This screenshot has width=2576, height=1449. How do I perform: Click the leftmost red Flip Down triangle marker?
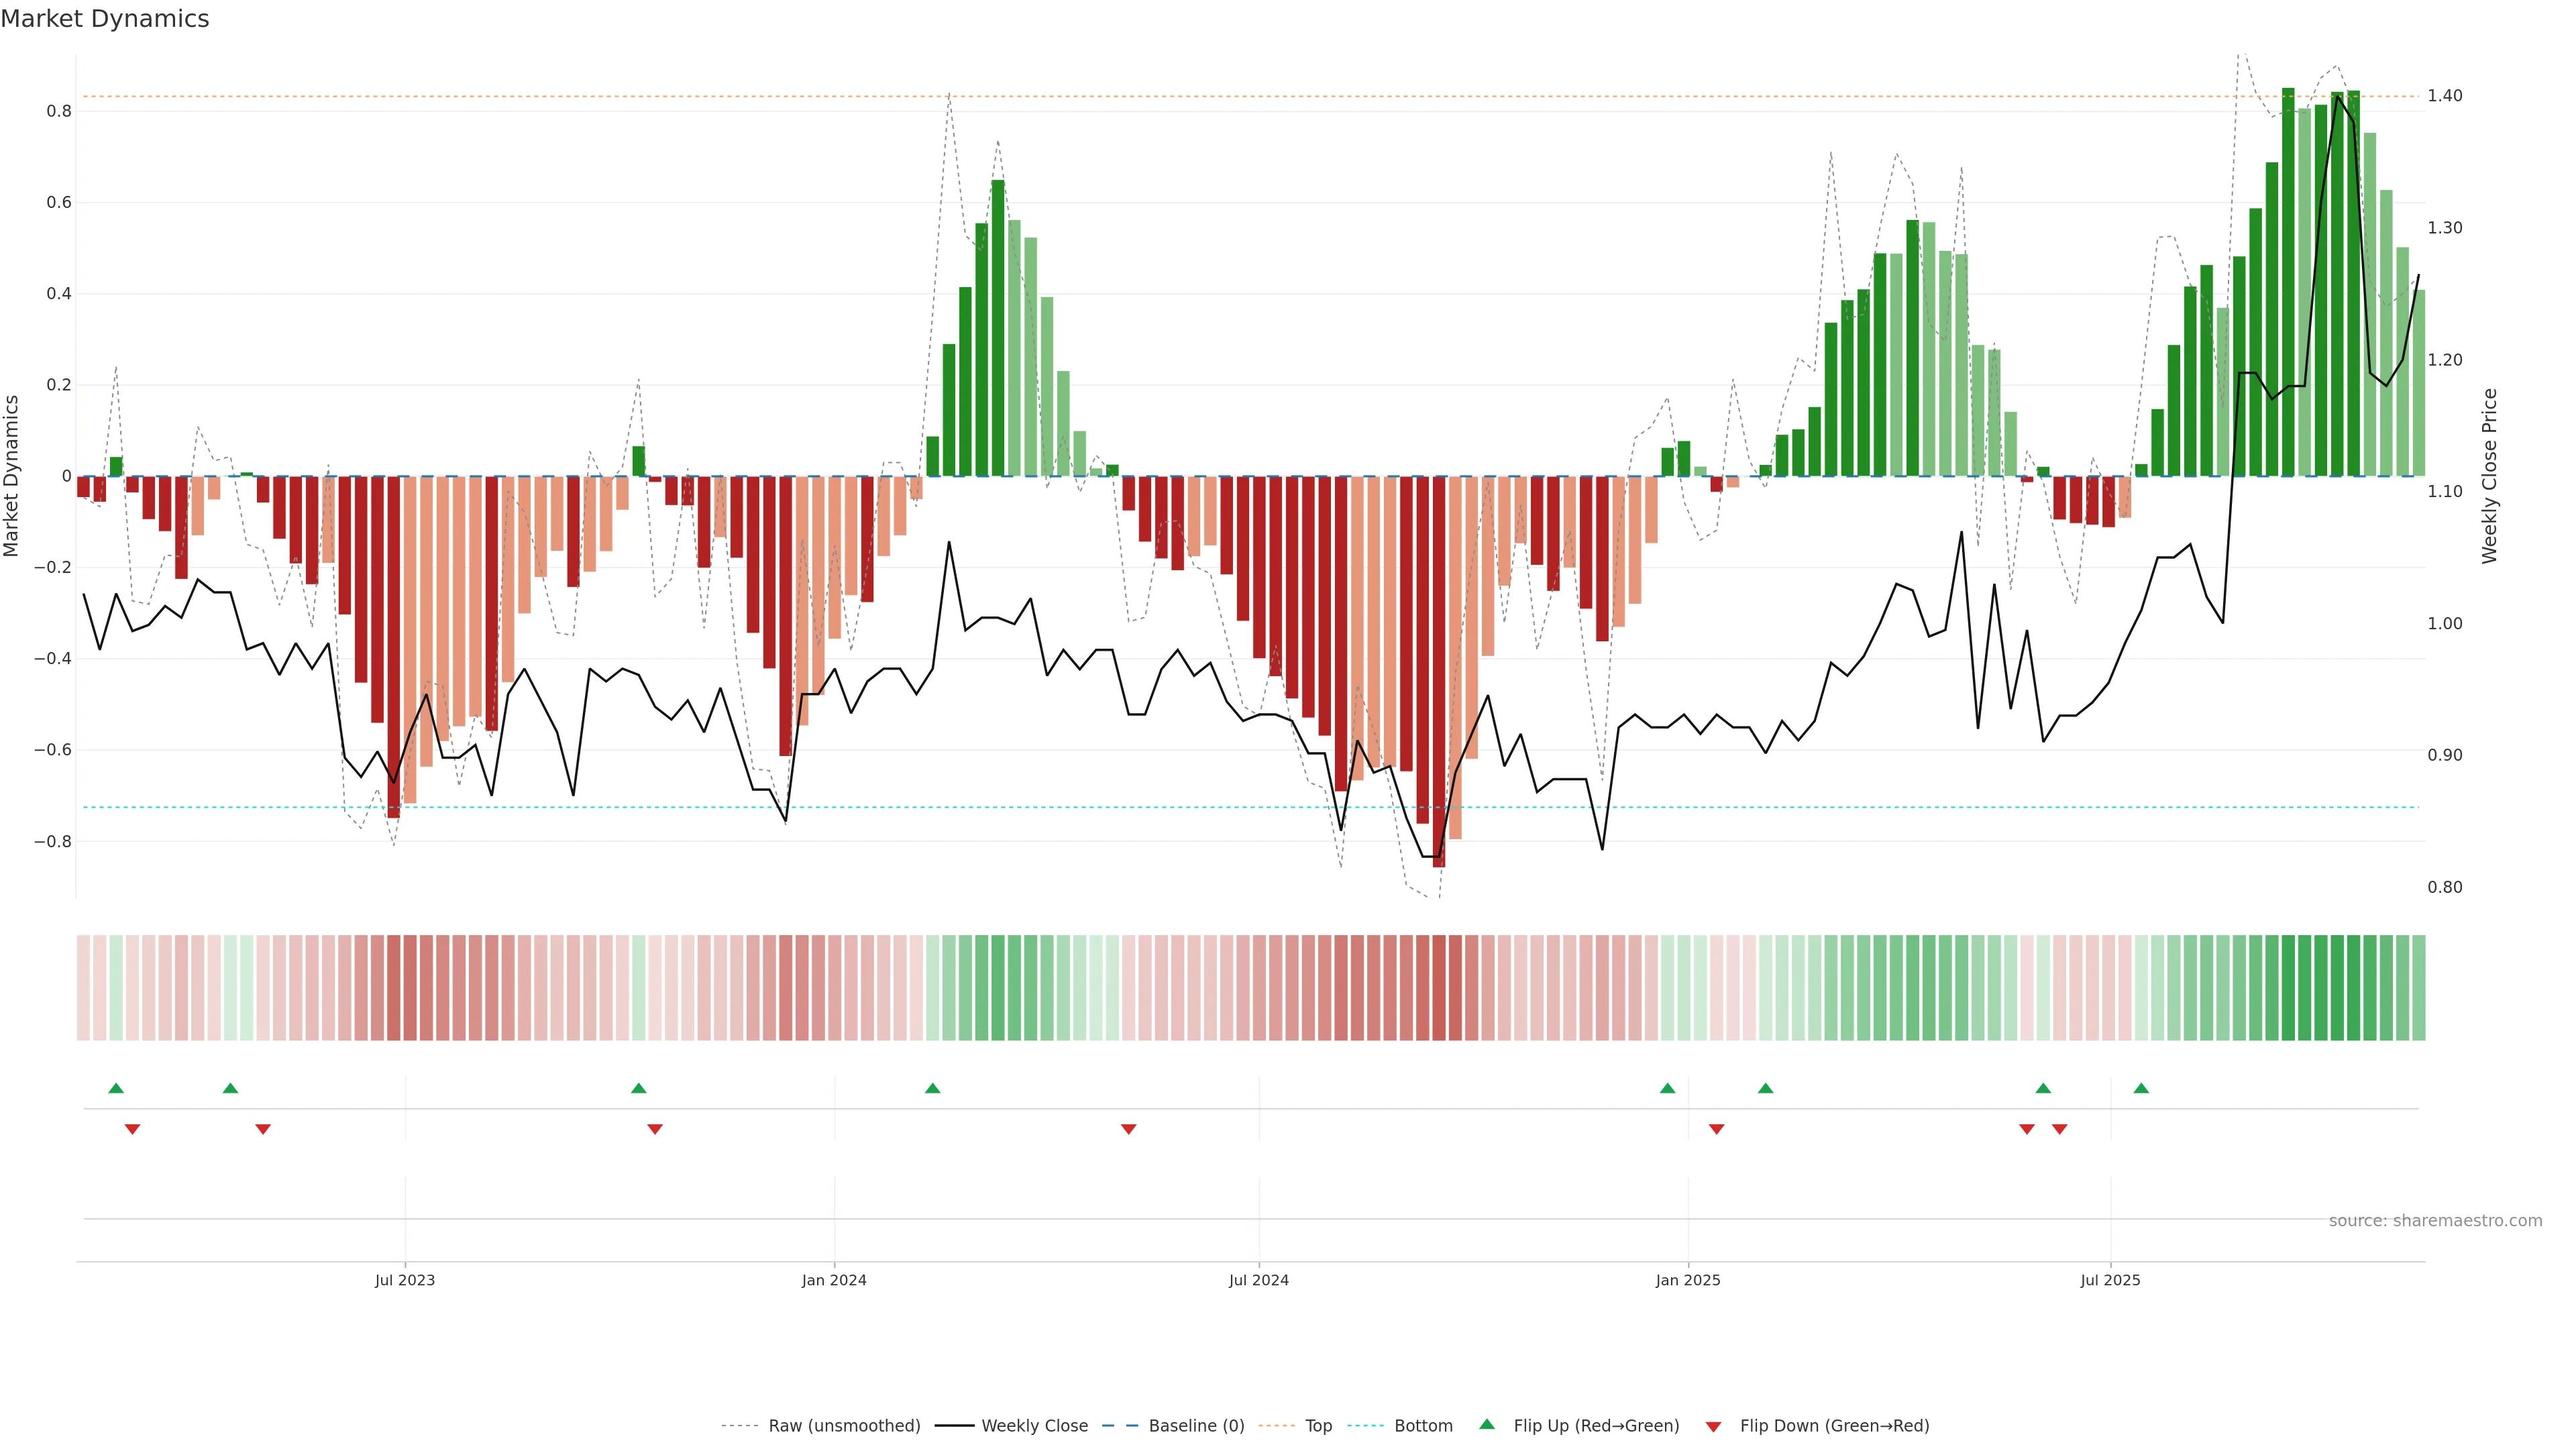pos(132,1129)
